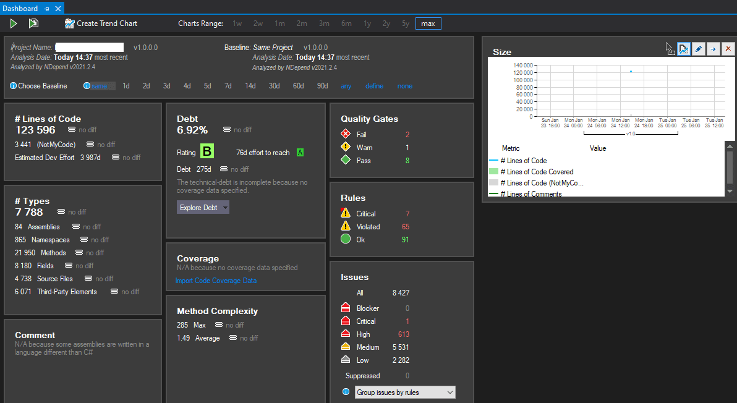Click the Create Trend Chart icon
The width and height of the screenshot is (737, 403).
[70, 23]
